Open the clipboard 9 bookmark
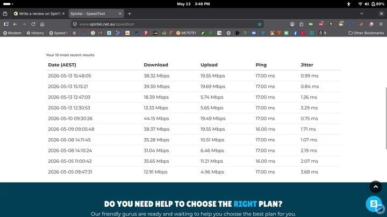387x217 pixels. [x=322, y=33]
